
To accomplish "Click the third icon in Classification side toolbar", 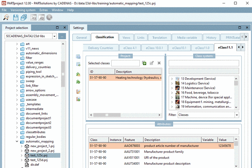I will coord(78,74).
